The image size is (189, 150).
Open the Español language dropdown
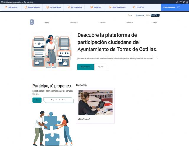[155, 15]
